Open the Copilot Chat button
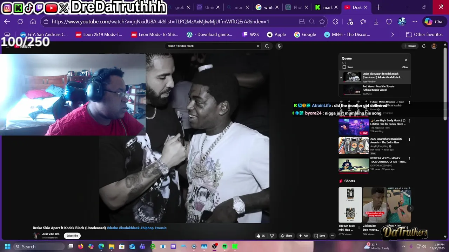 pos(434,22)
